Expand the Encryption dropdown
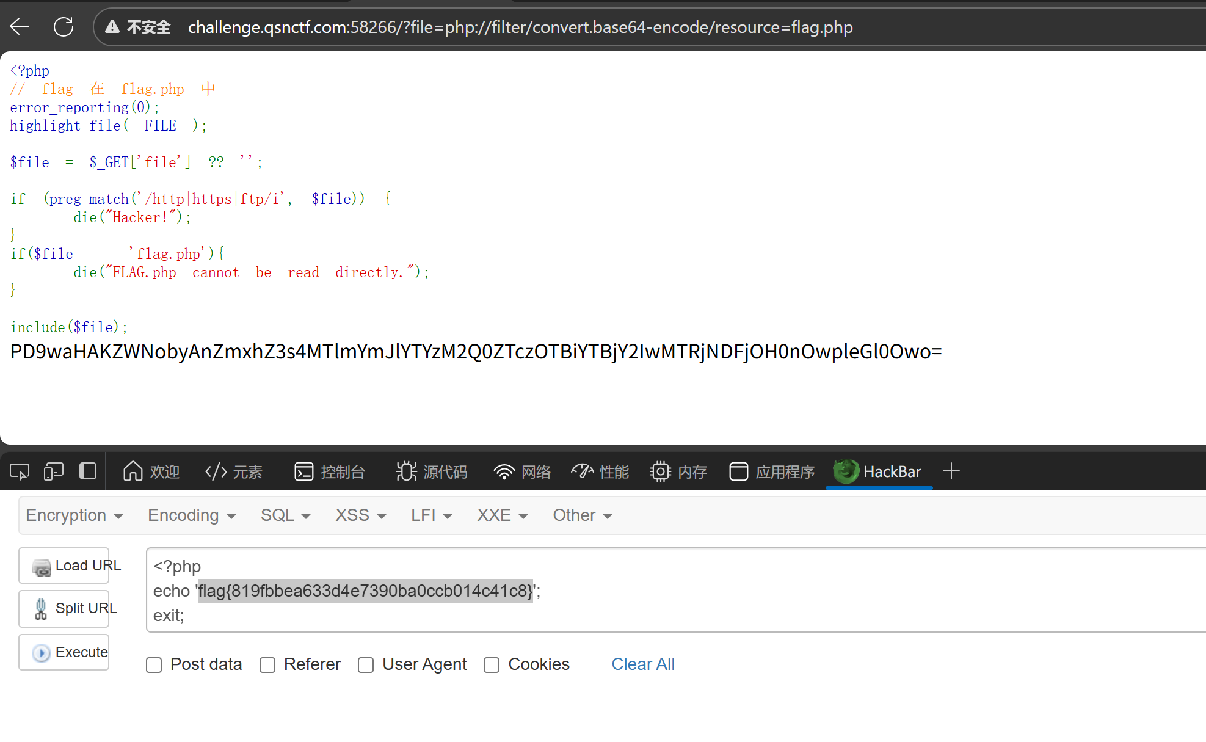The image size is (1206, 742). point(74,515)
